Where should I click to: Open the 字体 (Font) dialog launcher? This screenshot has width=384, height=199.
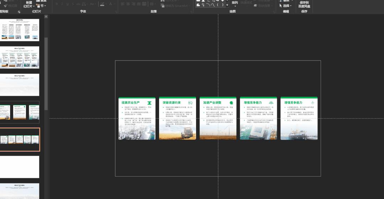(x=116, y=12)
